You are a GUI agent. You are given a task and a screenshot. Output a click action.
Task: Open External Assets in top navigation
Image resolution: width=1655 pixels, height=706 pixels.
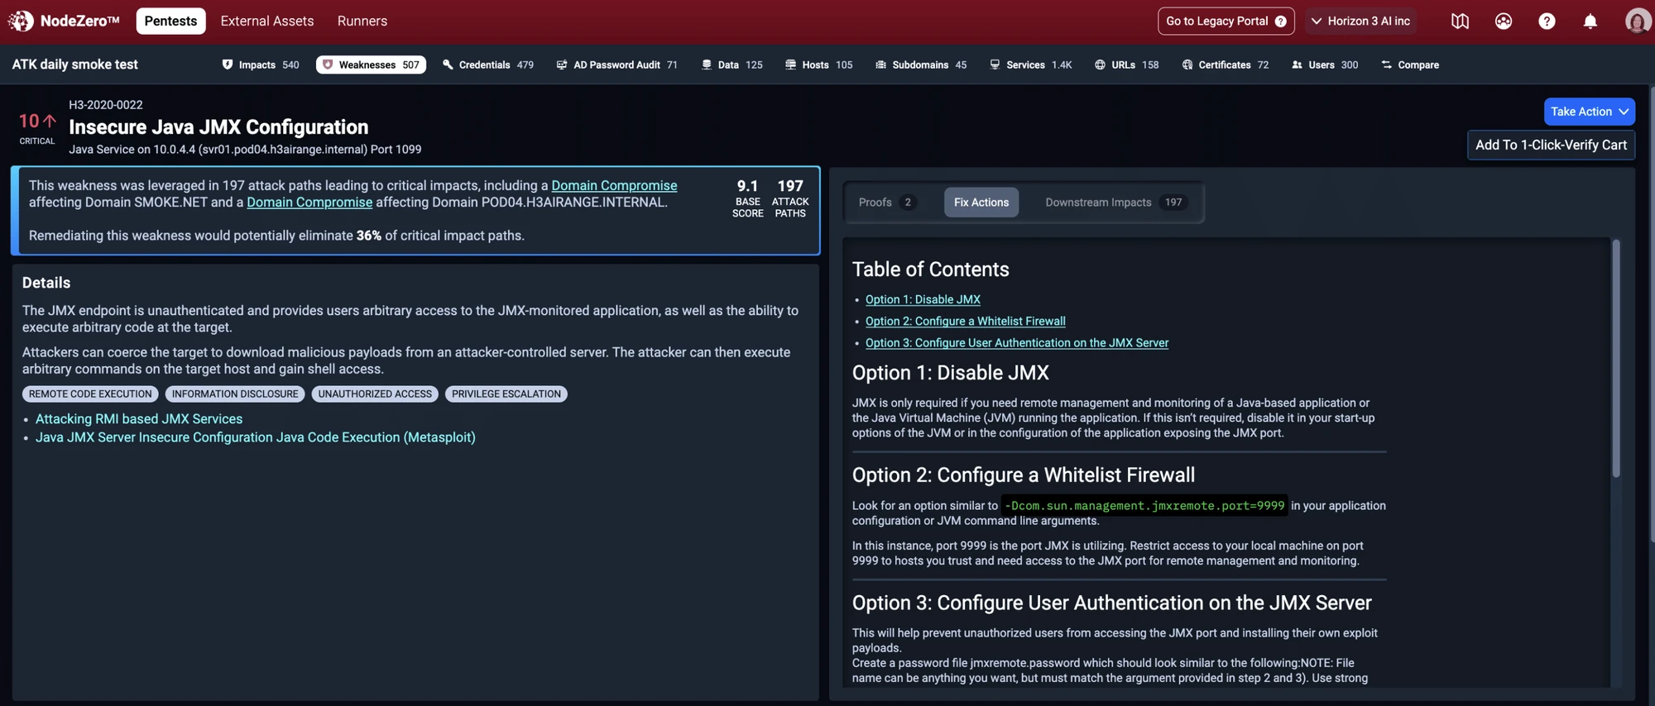coord(267,21)
